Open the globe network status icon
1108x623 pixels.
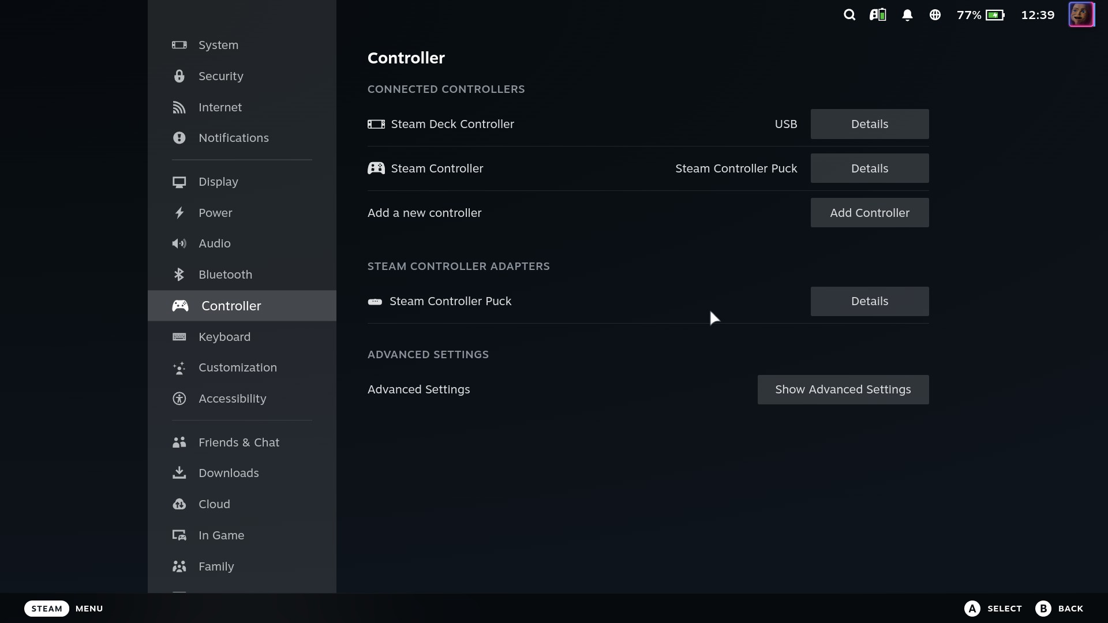click(935, 15)
